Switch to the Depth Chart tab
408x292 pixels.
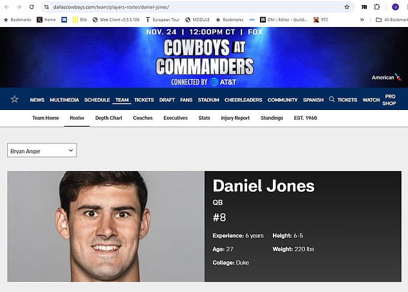pos(109,118)
